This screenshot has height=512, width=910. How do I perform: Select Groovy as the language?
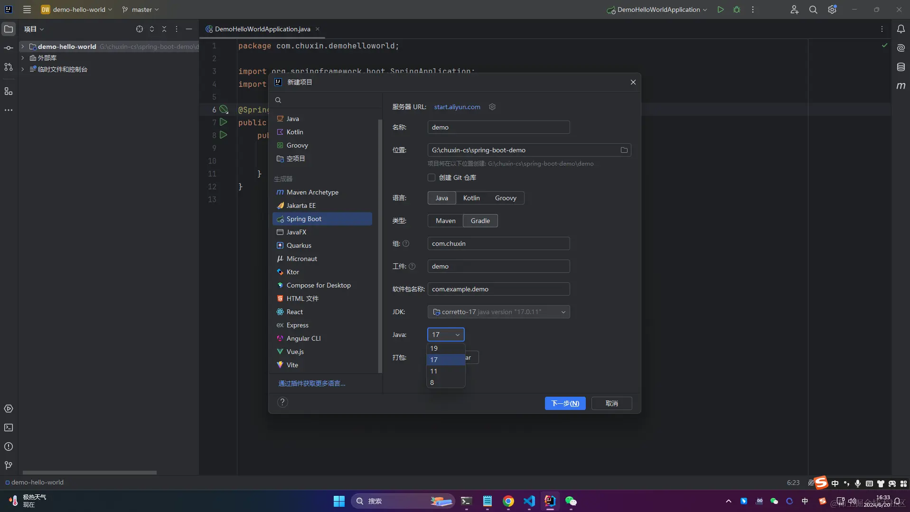point(506,198)
